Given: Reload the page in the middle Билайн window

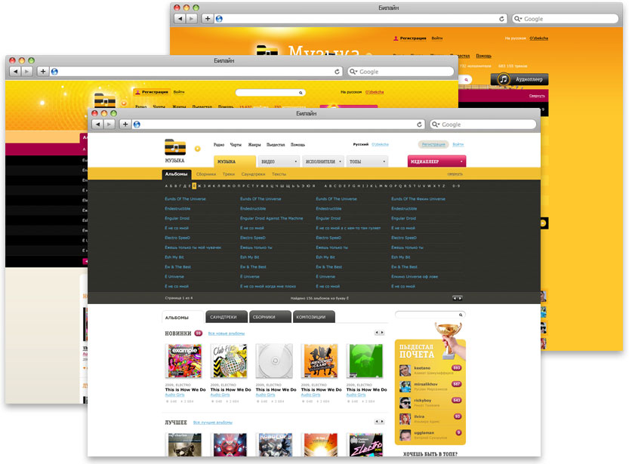Looking at the screenshot, I should pyautogui.click(x=337, y=72).
